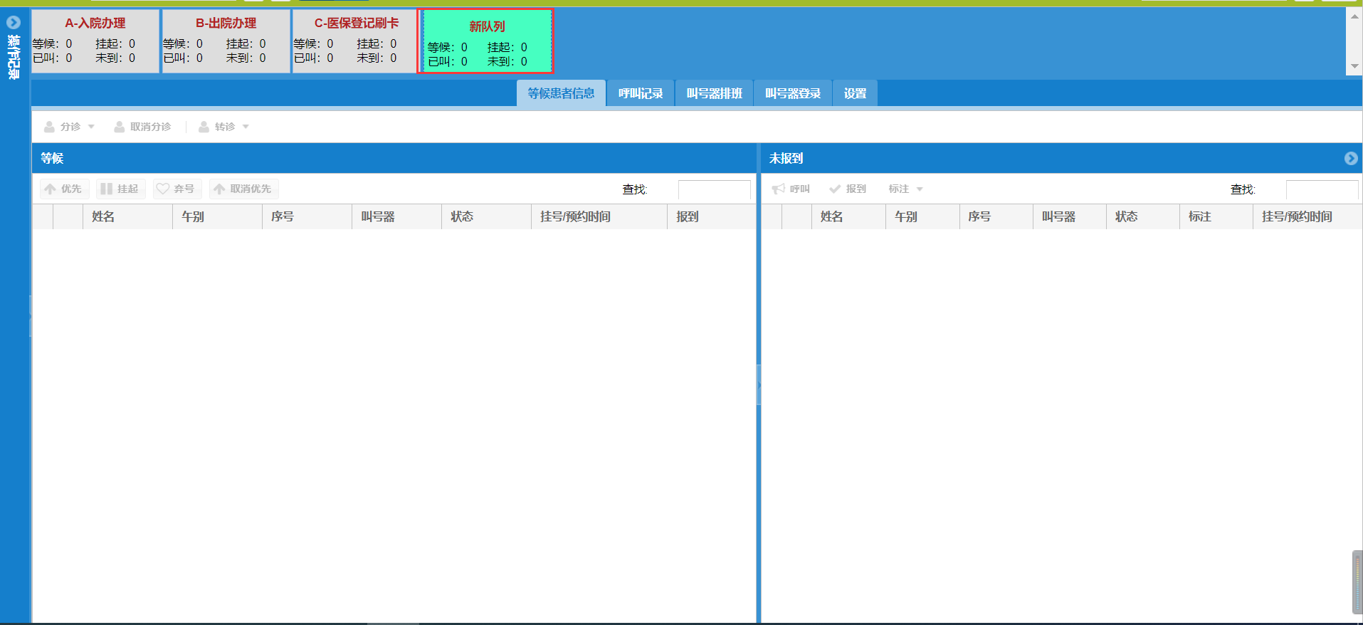This screenshot has width=1363, height=625.
Task: Click the 取消优先 button
Action: 243,189
